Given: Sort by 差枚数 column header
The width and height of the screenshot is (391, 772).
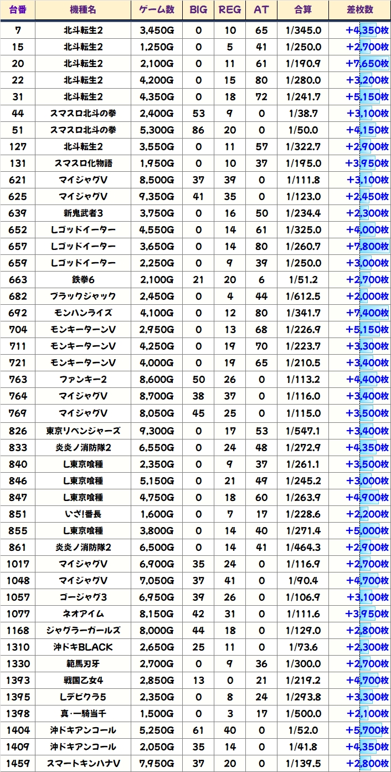Looking at the screenshot, I should [x=360, y=10].
